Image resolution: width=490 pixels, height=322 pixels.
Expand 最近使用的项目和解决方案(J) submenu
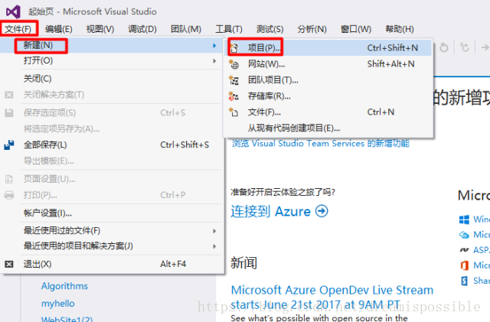(x=112, y=246)
